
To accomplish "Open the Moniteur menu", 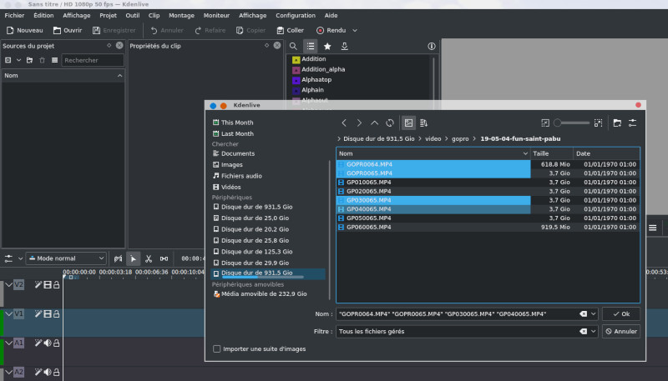I will coord(216,15).
